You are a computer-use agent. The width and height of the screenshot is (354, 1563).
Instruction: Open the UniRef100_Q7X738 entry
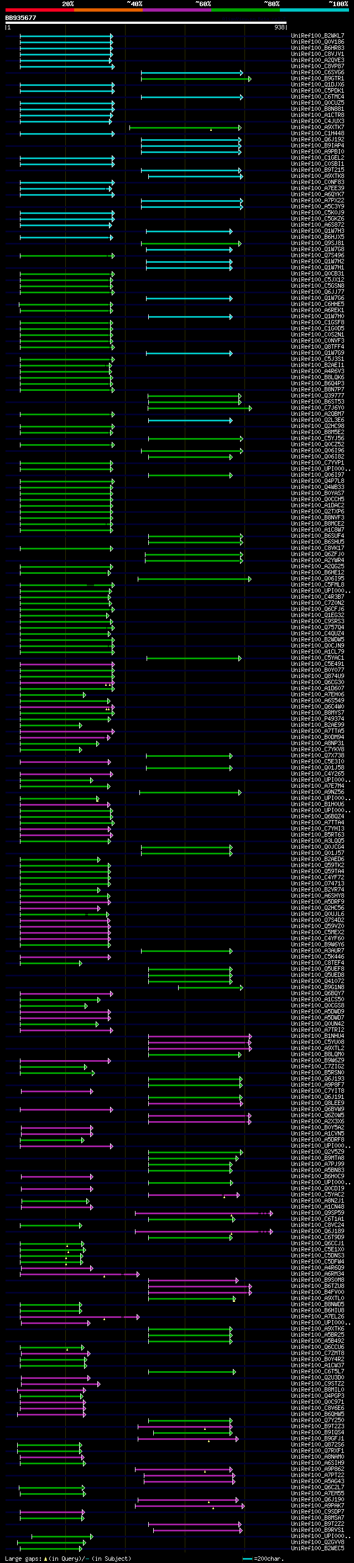pyautogui.click(x=317, y=755)
